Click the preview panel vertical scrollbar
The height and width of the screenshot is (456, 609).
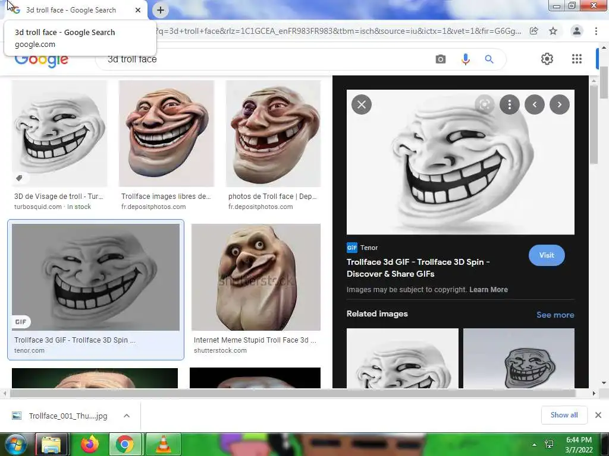click(x=594, y=124)
